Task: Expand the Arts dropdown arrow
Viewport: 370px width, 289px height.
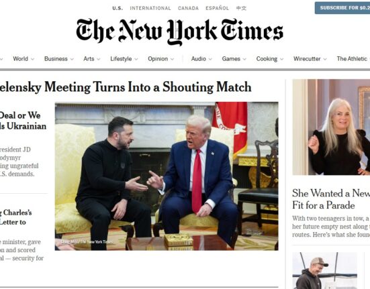Action: pos(99,59)
